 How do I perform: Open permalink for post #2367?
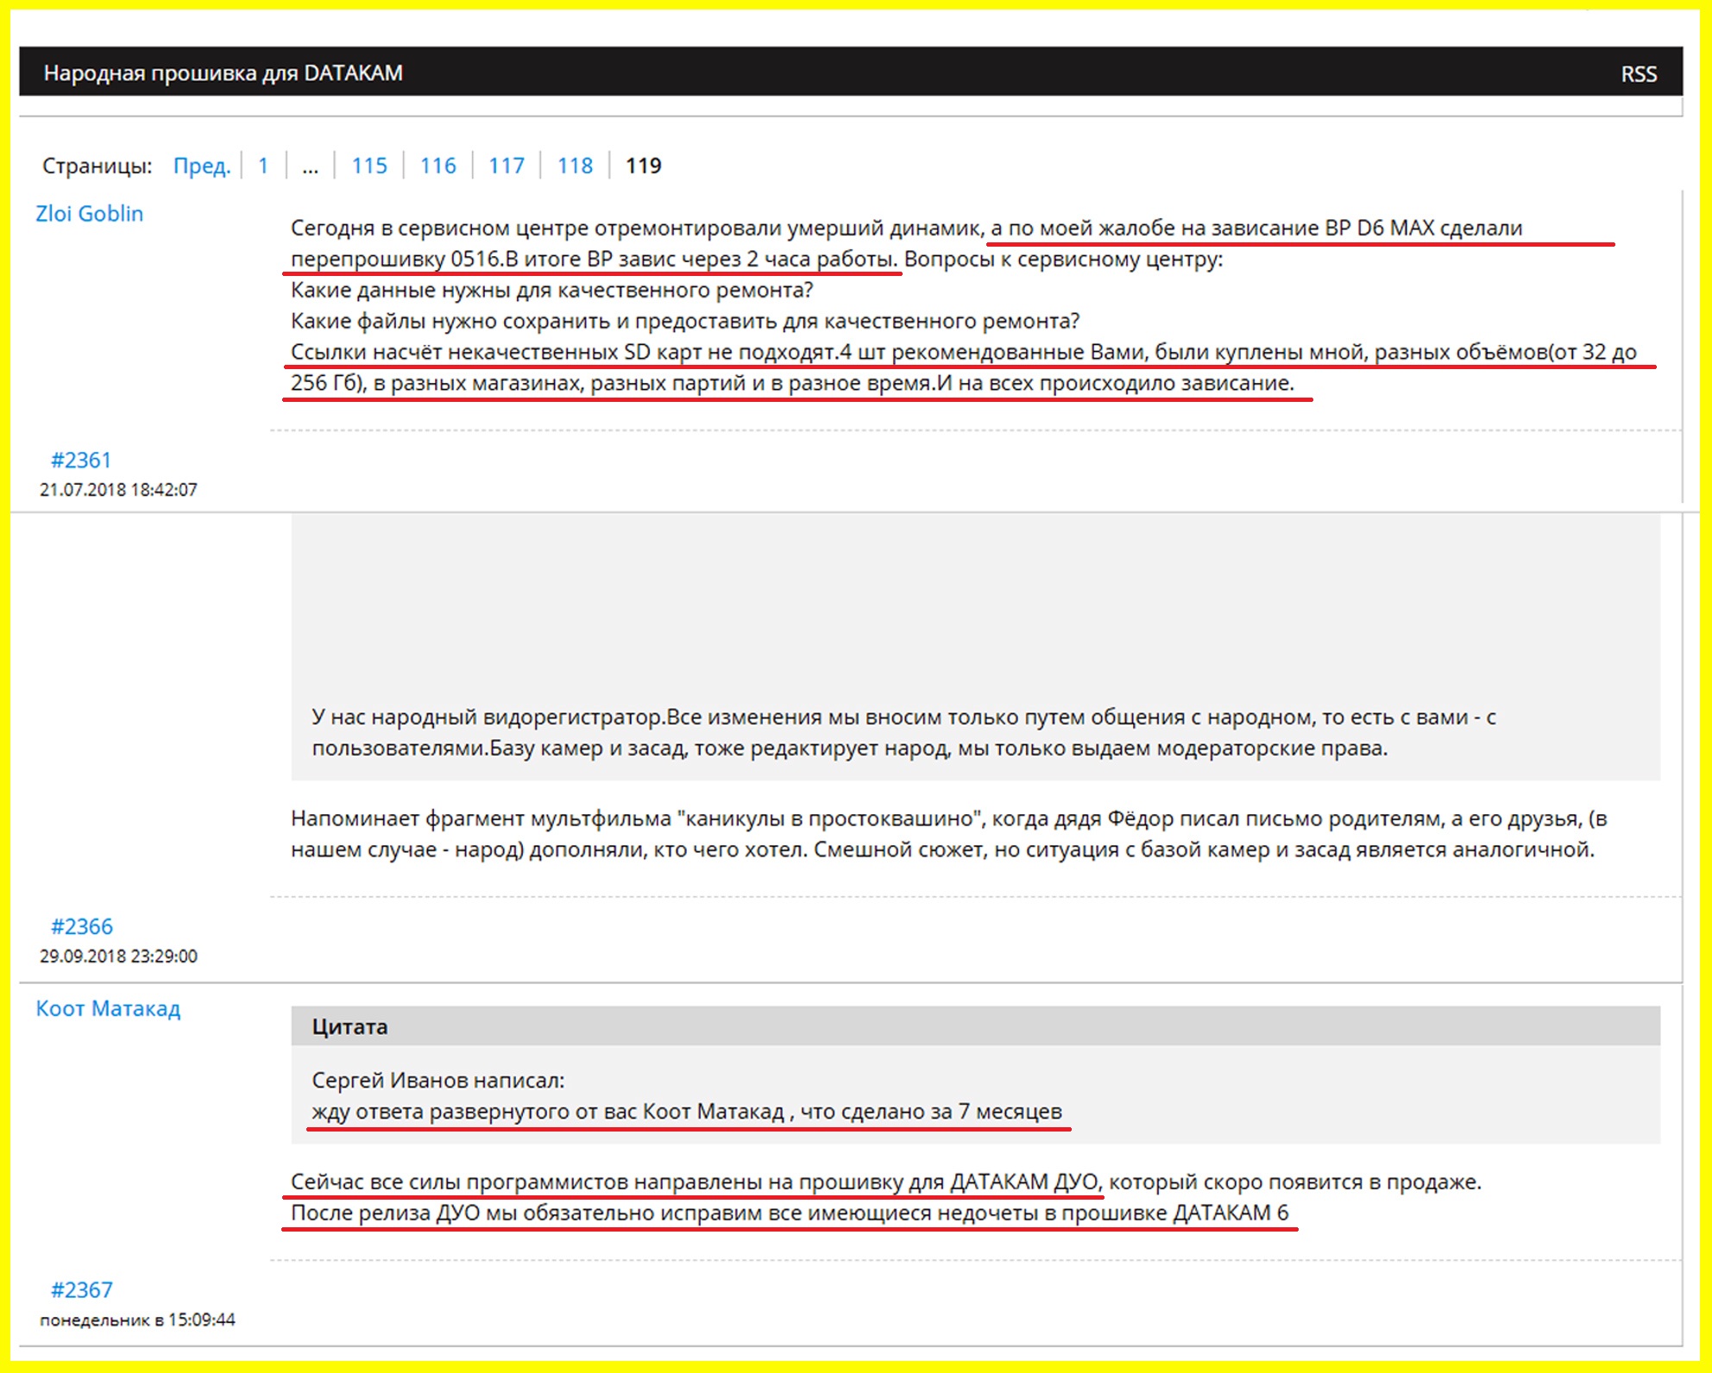coord(82,1290)
